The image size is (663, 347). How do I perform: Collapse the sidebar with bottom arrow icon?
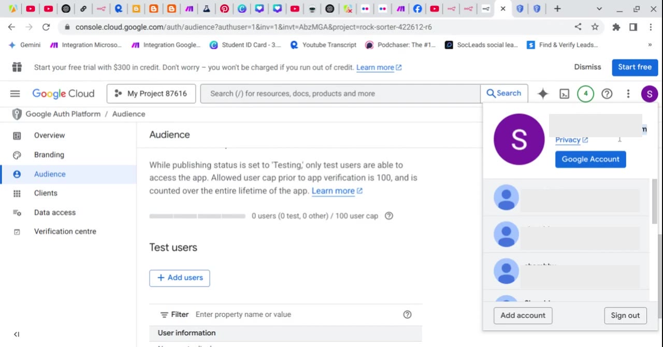pos(17,334)
